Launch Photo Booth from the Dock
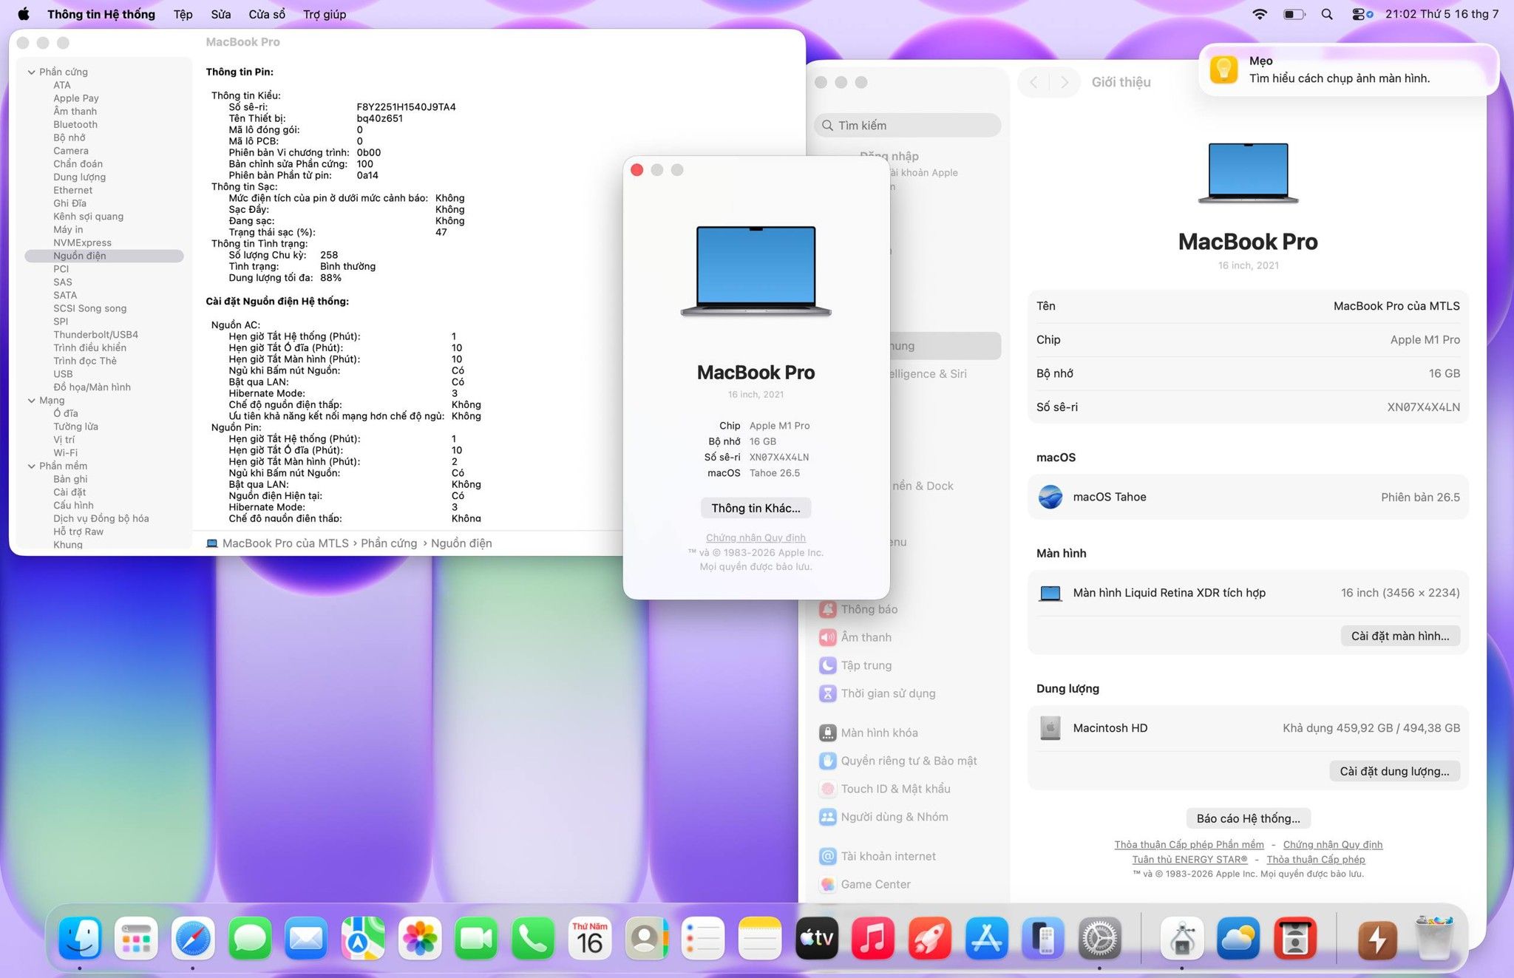1514x978 pixels. (1295, 939)
